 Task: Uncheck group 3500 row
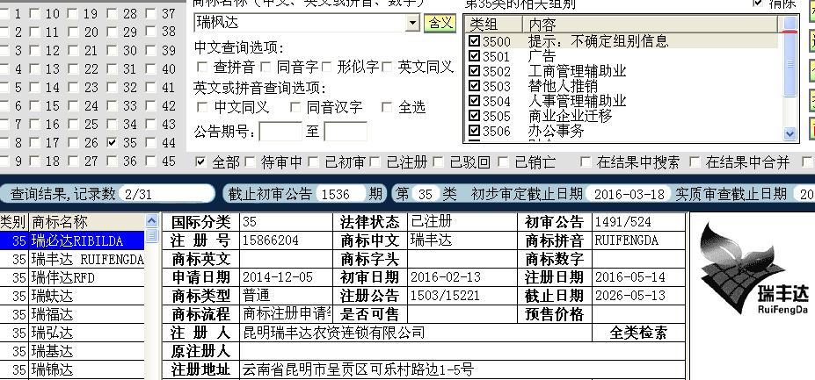tap(474, 40)
